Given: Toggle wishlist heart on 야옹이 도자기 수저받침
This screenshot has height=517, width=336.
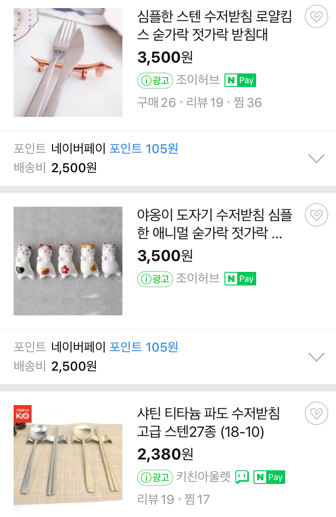Looking at the screenshot, I should pyautogui.click(x=317, y=215).
